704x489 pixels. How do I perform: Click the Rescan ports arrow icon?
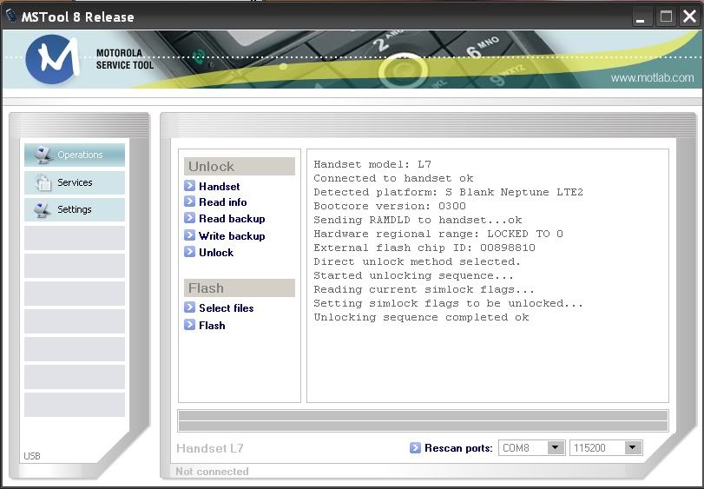click(x=415, y=448)
